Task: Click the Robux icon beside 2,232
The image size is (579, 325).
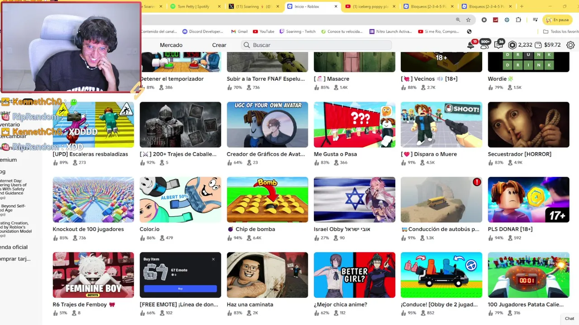Action: click(512, 45)
